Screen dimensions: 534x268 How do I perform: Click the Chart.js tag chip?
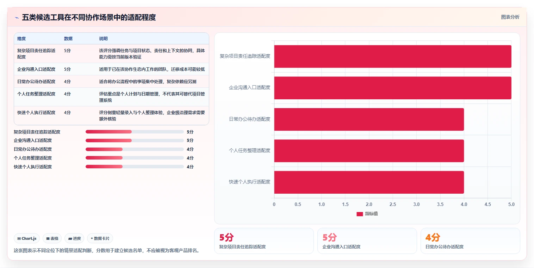point(27,238)
